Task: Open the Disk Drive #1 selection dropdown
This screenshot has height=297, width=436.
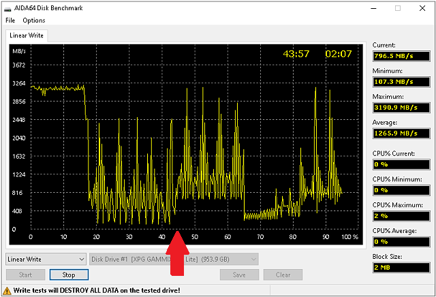Action: (174, 259)
